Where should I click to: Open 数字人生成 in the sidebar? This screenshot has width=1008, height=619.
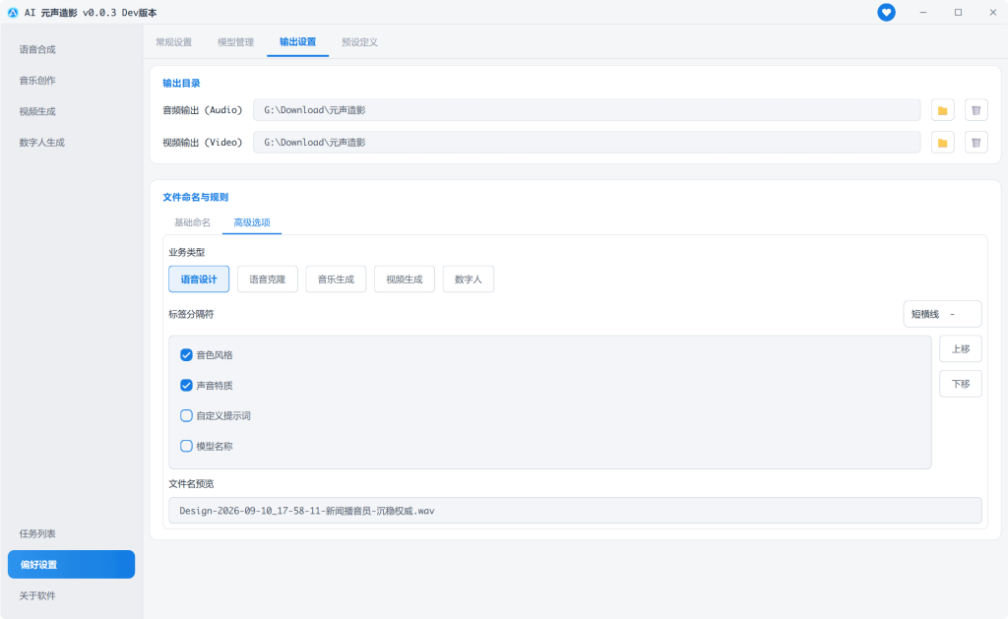click(41, 142)
